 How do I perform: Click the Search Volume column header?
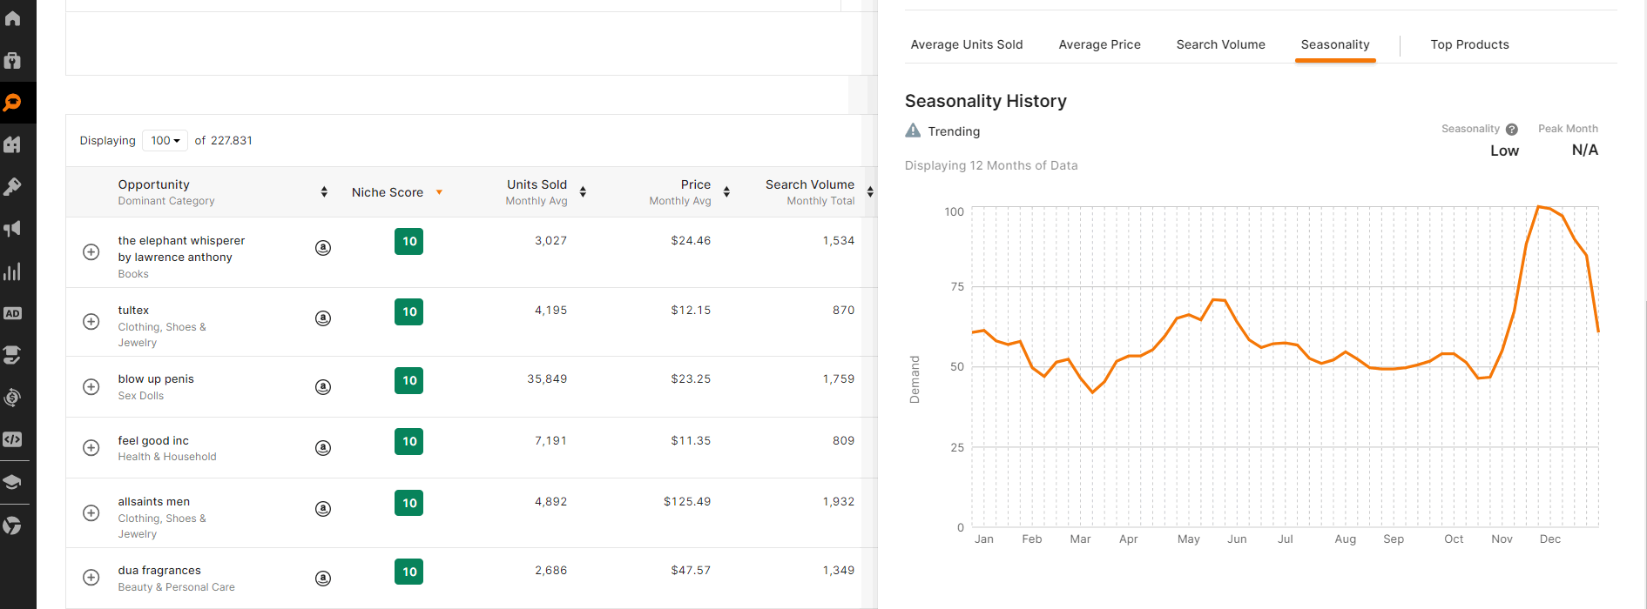pos(810,184)
